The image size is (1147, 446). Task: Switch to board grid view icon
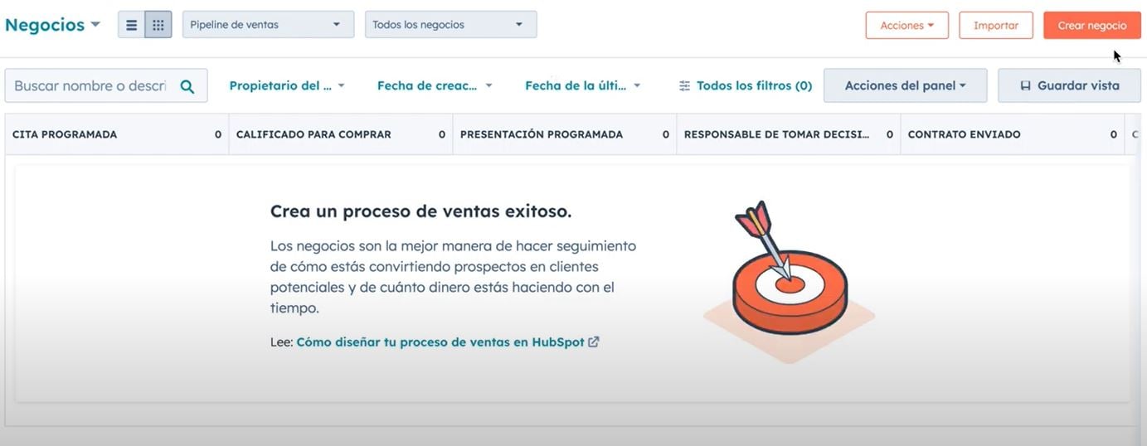(x=158, y=25)
